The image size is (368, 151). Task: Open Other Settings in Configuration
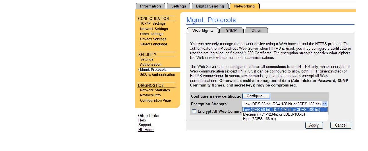pos(152,34)
